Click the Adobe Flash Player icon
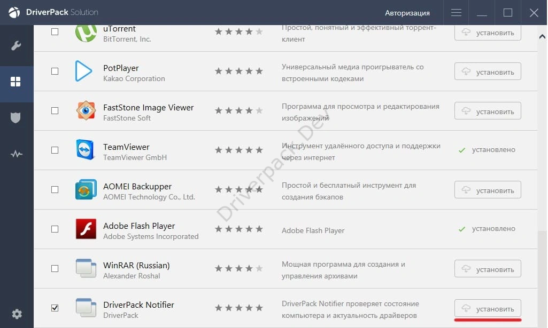The image size is (548, 328). pyautogui.click(x=86, y=229)
